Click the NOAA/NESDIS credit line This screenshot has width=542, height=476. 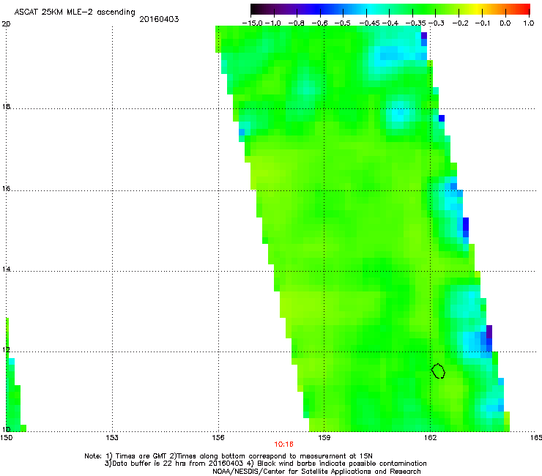pyautogui.click(x=316, y=472)
